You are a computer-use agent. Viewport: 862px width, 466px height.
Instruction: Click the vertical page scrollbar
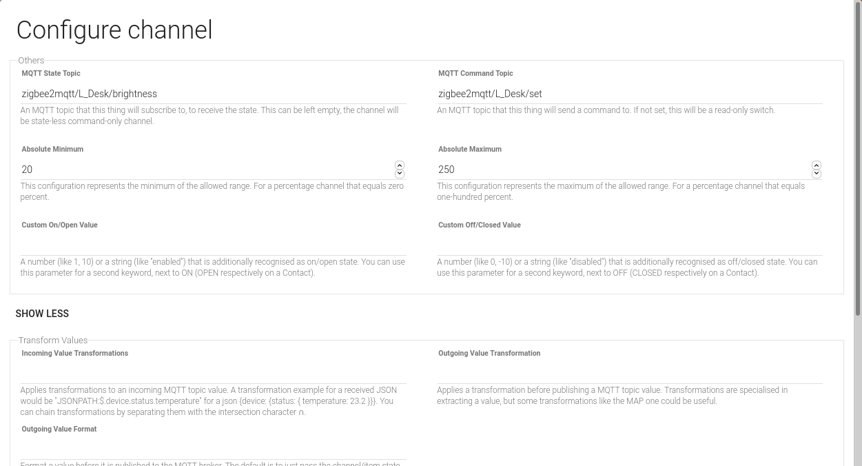[857, 207]
